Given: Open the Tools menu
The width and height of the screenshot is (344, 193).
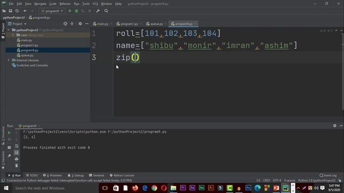Looking at the screenshot, I should (86, 4).
